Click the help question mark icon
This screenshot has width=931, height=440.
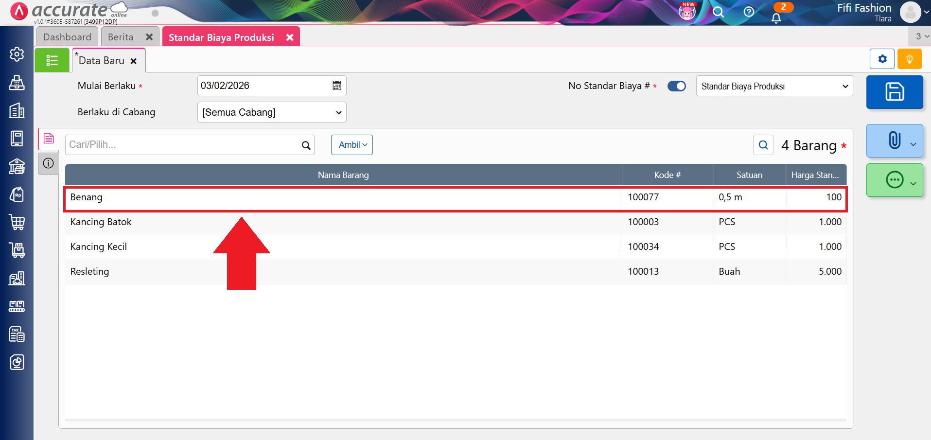749,12
